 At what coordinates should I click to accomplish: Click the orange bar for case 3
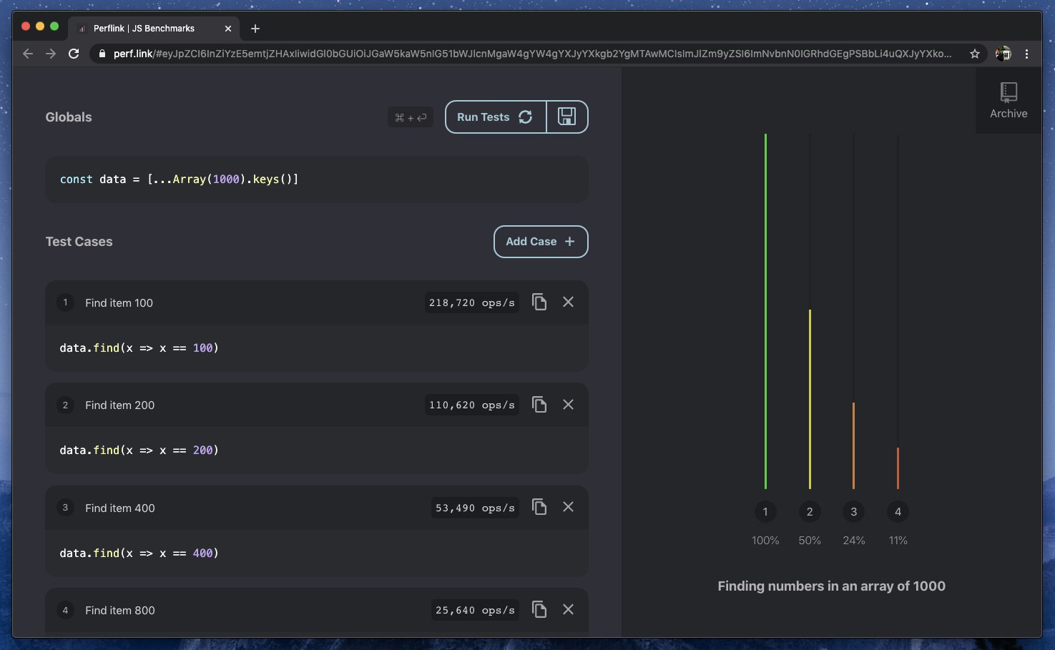pyautogui.click(x=853, y=445)
